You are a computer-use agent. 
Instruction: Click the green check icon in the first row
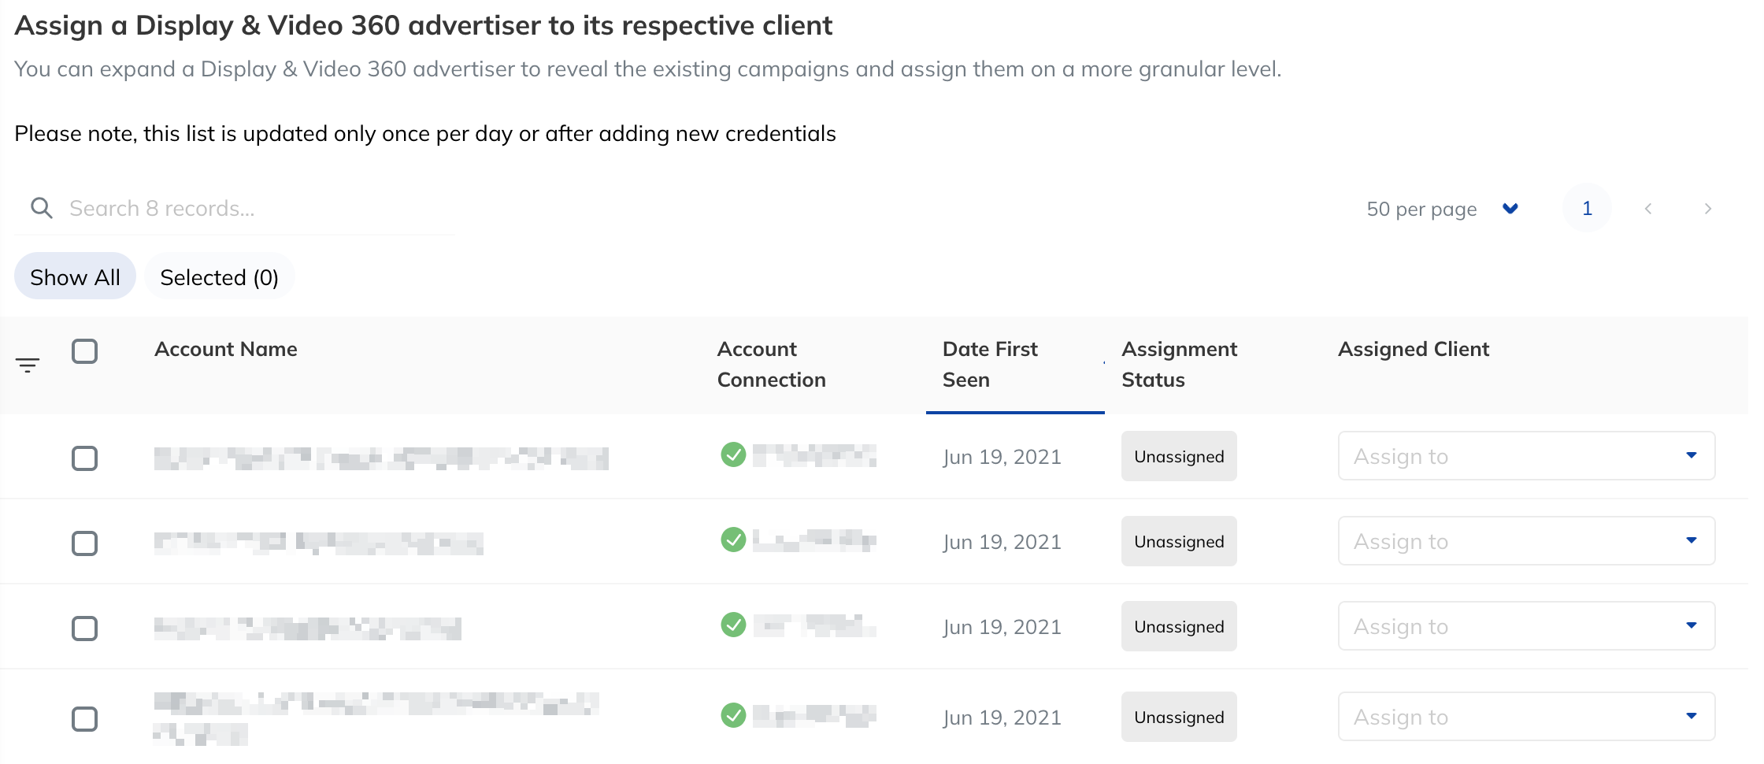733,454
